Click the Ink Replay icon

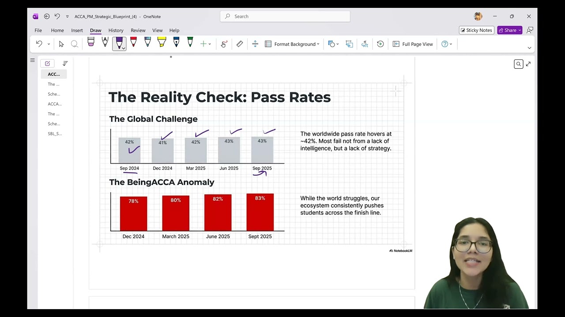[x=380, y=44]
